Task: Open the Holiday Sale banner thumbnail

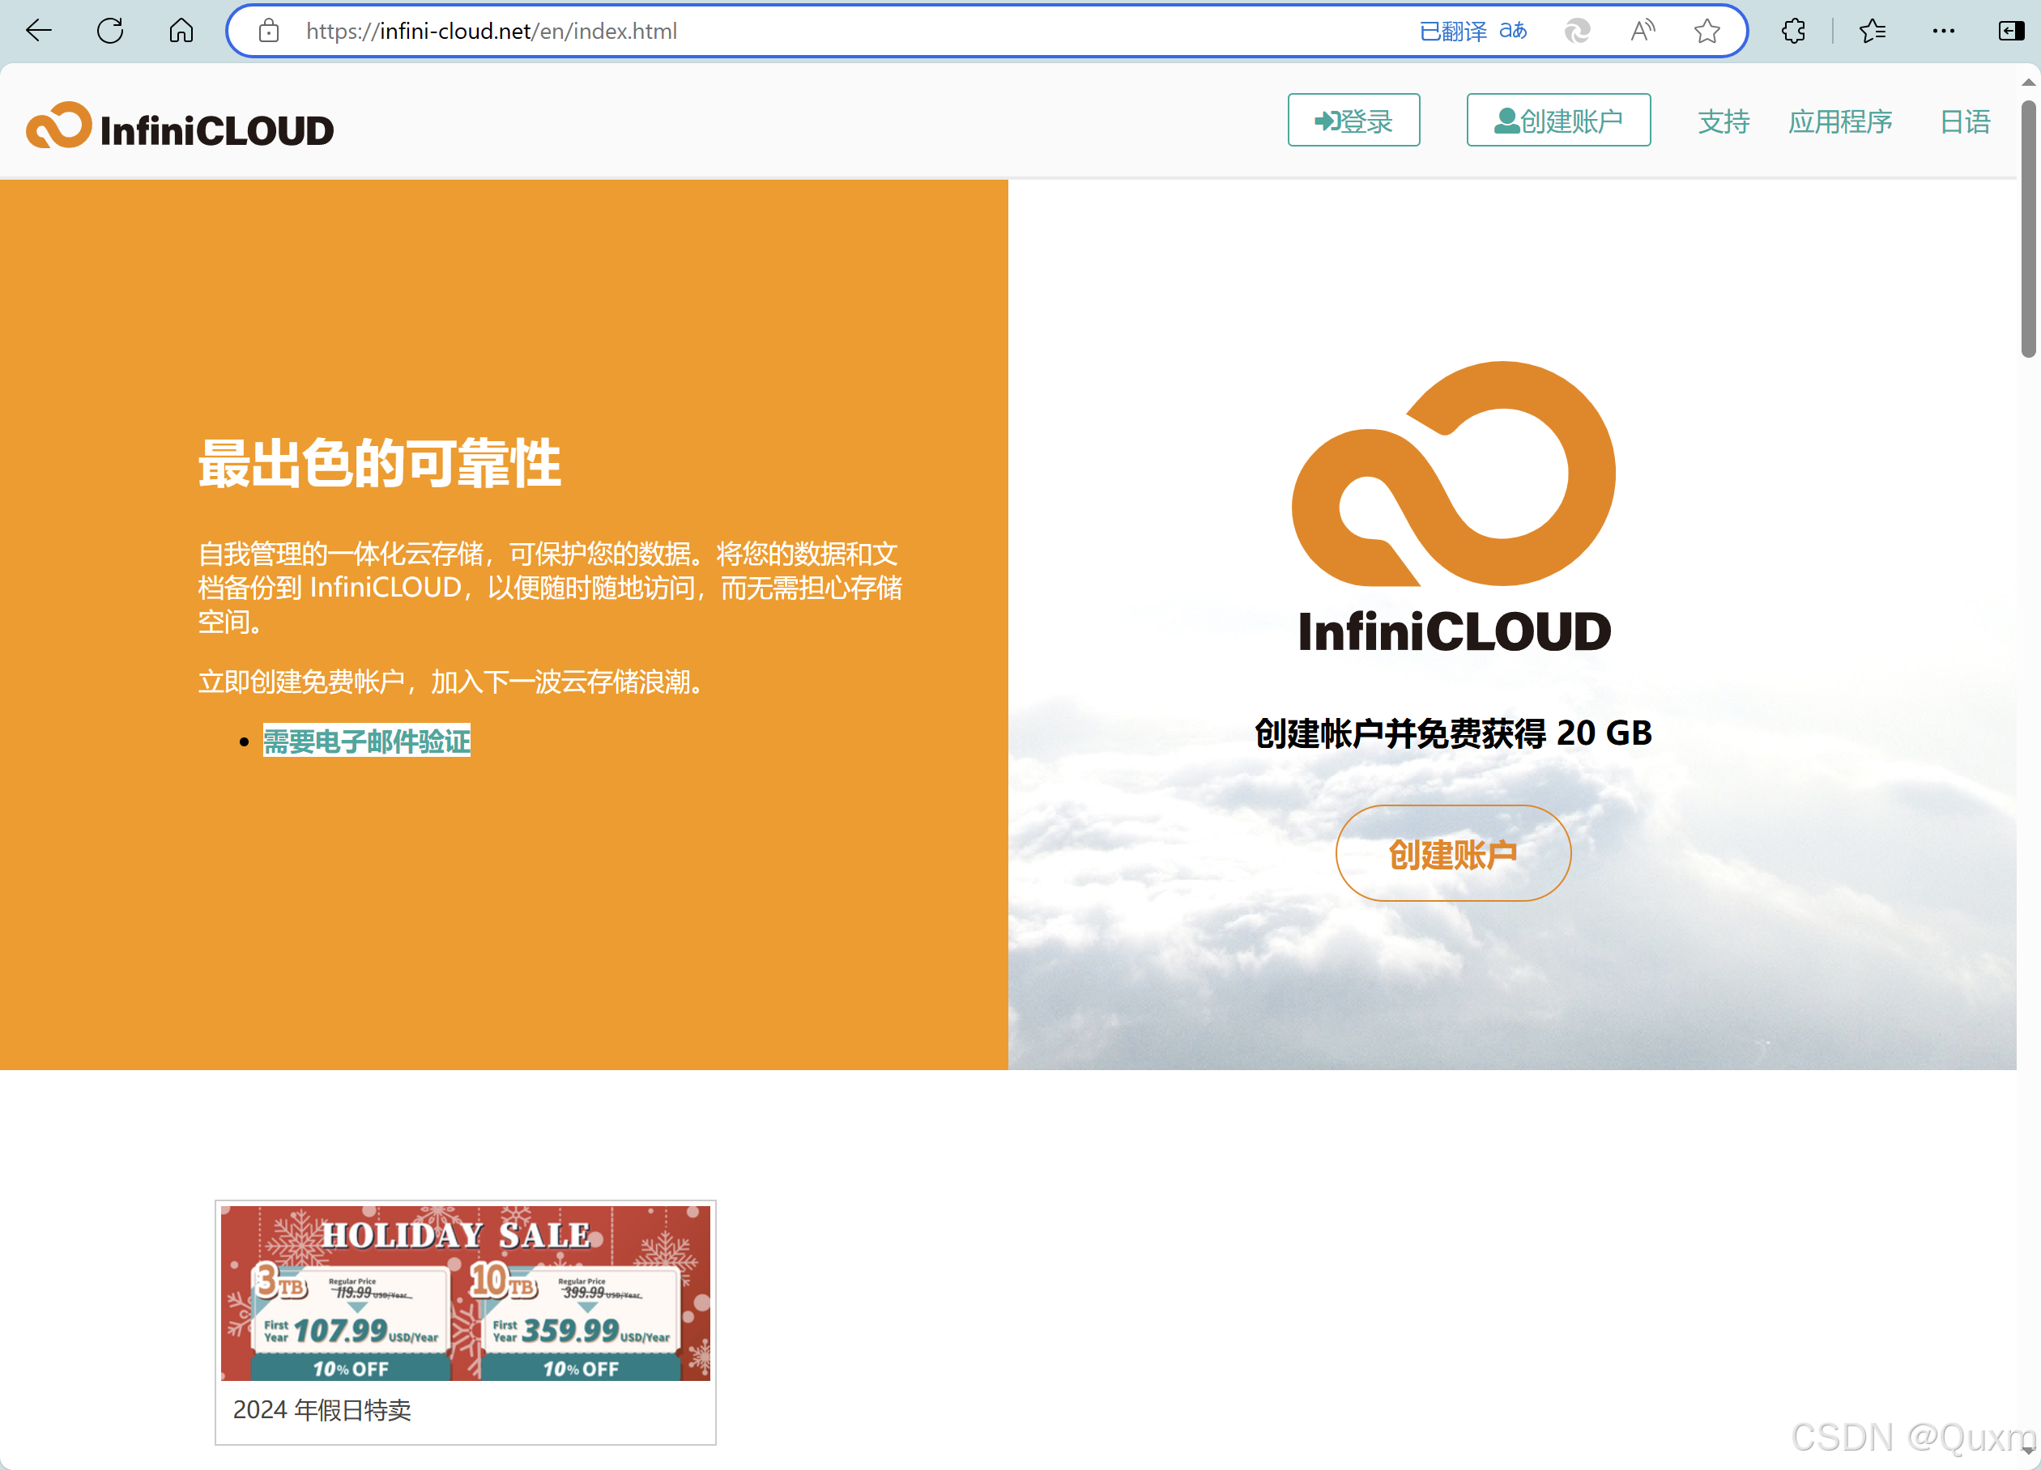Action: [x=465, y=1293]
